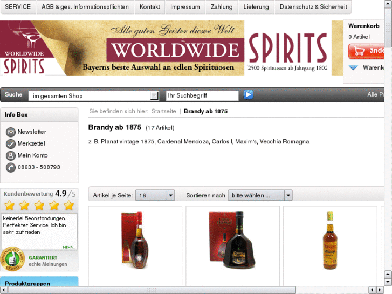Open Datenschutz & Sicherheit tab
This screenshot has height=294, width=392.
pos(313,7)
